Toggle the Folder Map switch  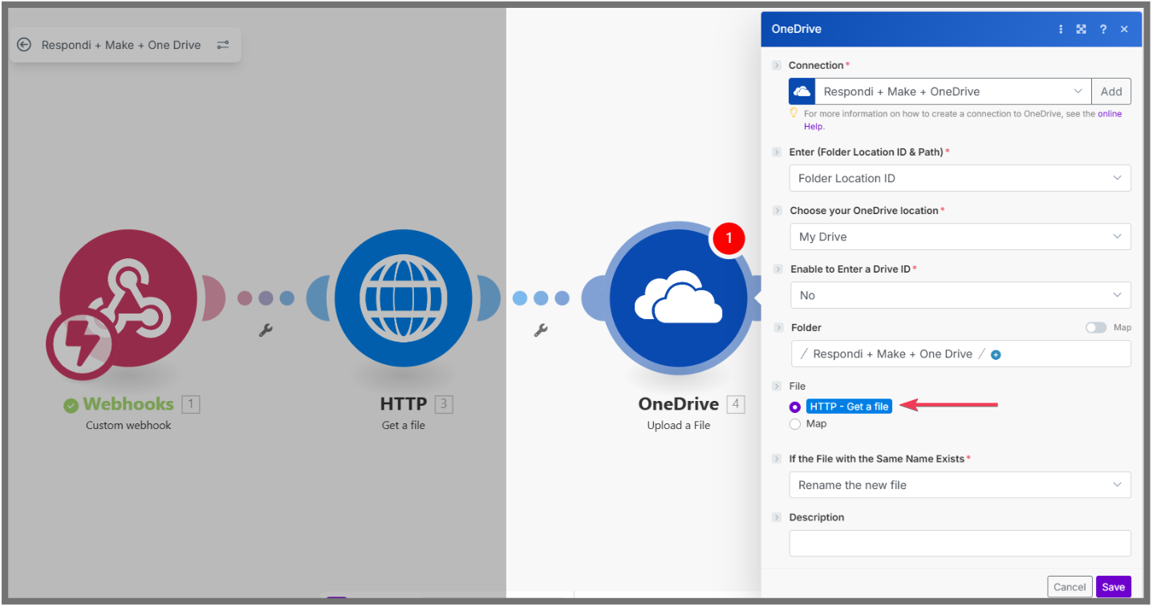coord(1096,327)
